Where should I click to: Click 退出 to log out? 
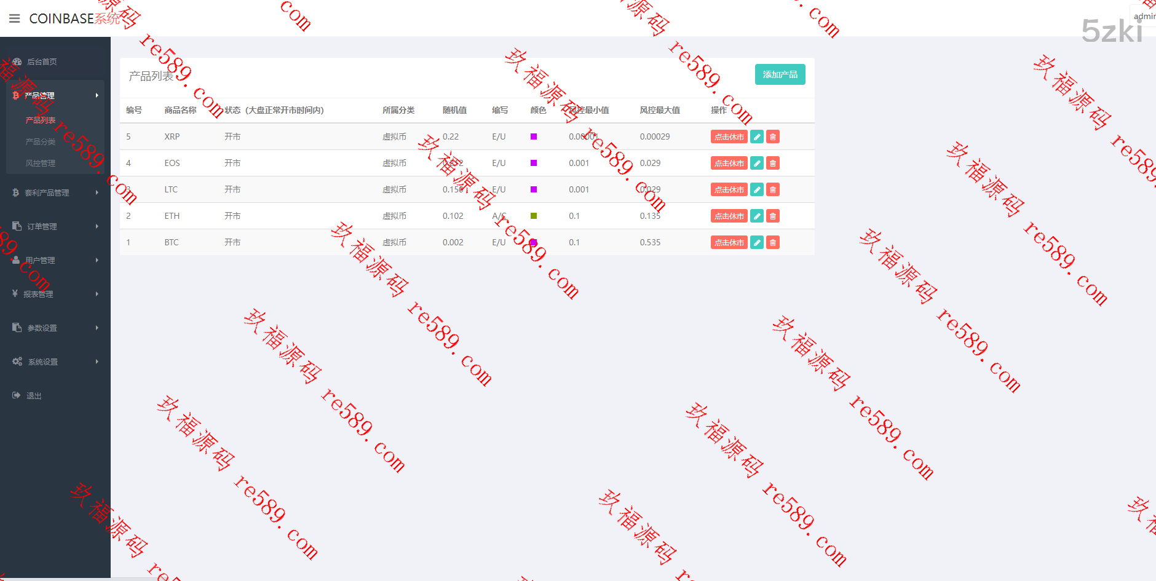[34, 395]
